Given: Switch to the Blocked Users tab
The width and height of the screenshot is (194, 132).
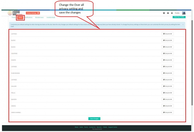Looking at the screenshot, I should point(40,18).
